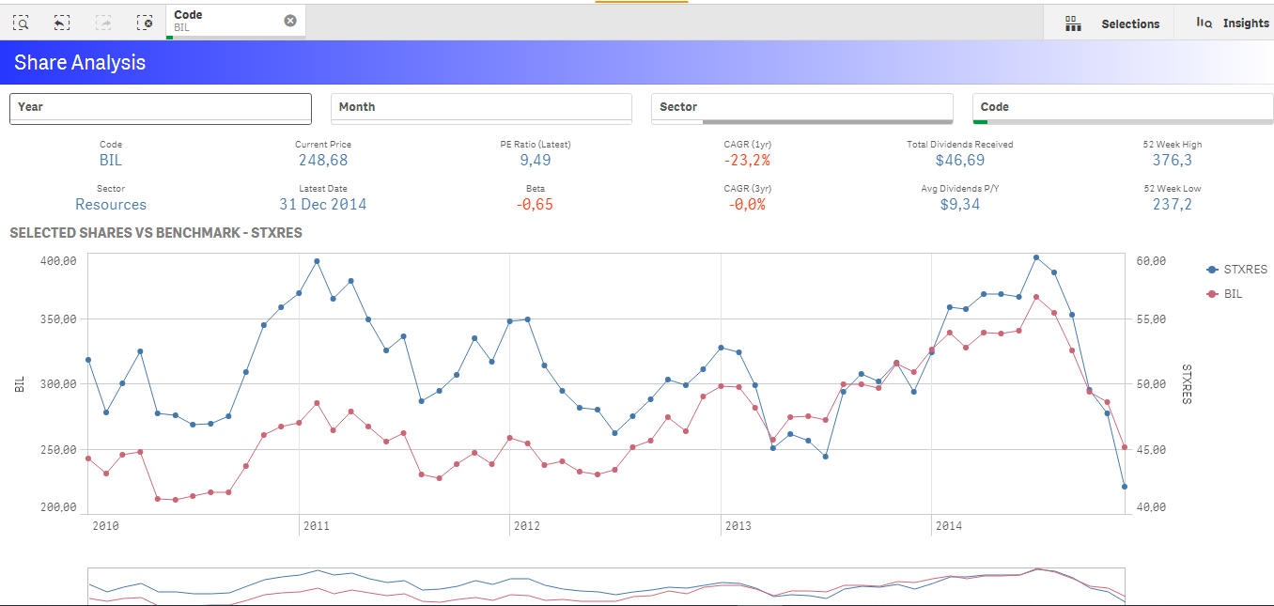Expand the Month filter pane

click(x=481, y=107)
